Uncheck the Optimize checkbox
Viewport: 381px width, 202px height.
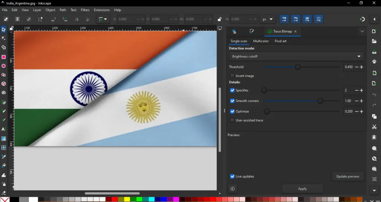click(232, 112)
